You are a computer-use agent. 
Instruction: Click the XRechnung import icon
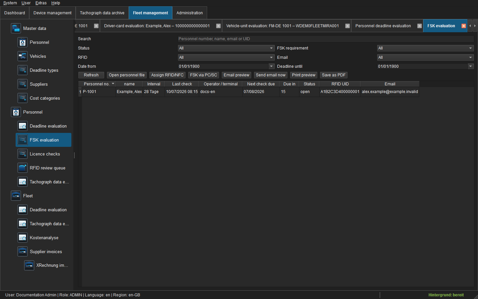tap(29, 265)
